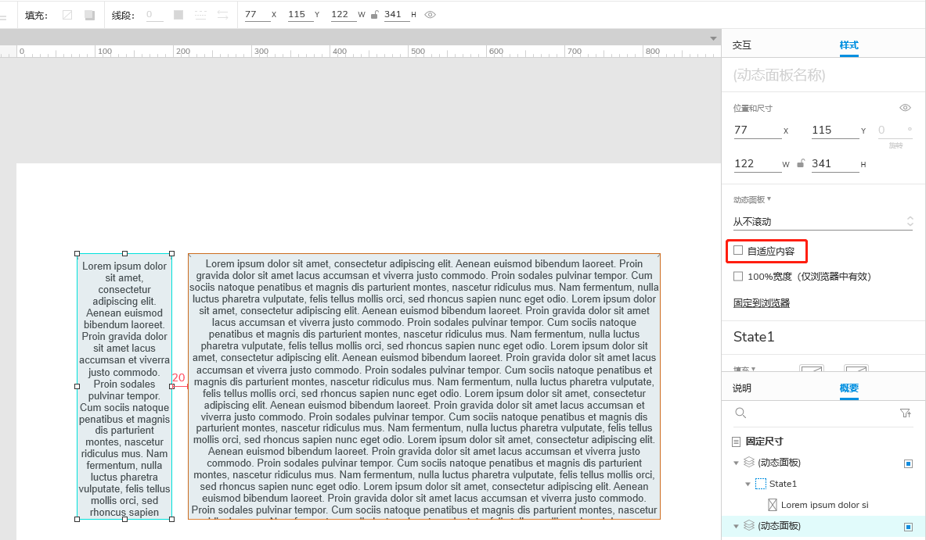The image size is (926, 540).
Task: Collapse the 动态面板 section header arrow
Action: 769,199
